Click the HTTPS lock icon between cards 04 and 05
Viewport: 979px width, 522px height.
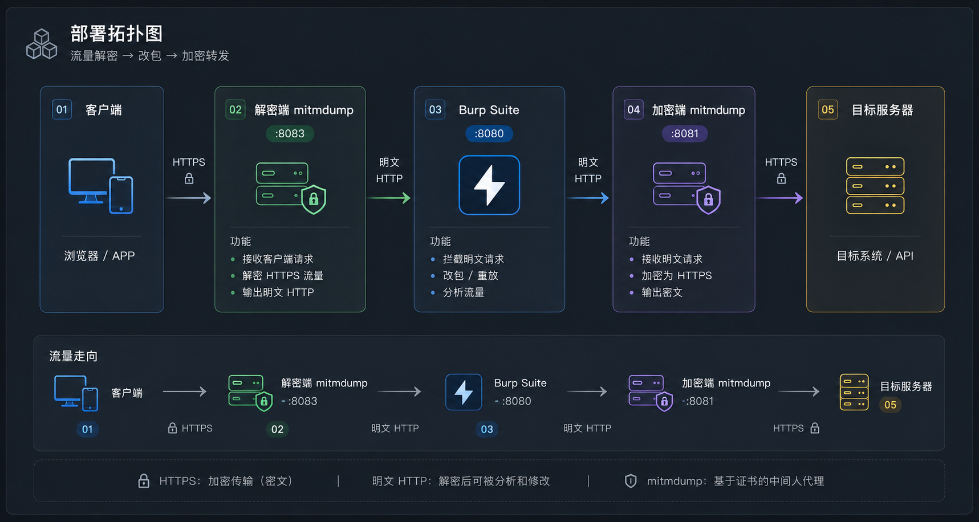coord(781,179)
